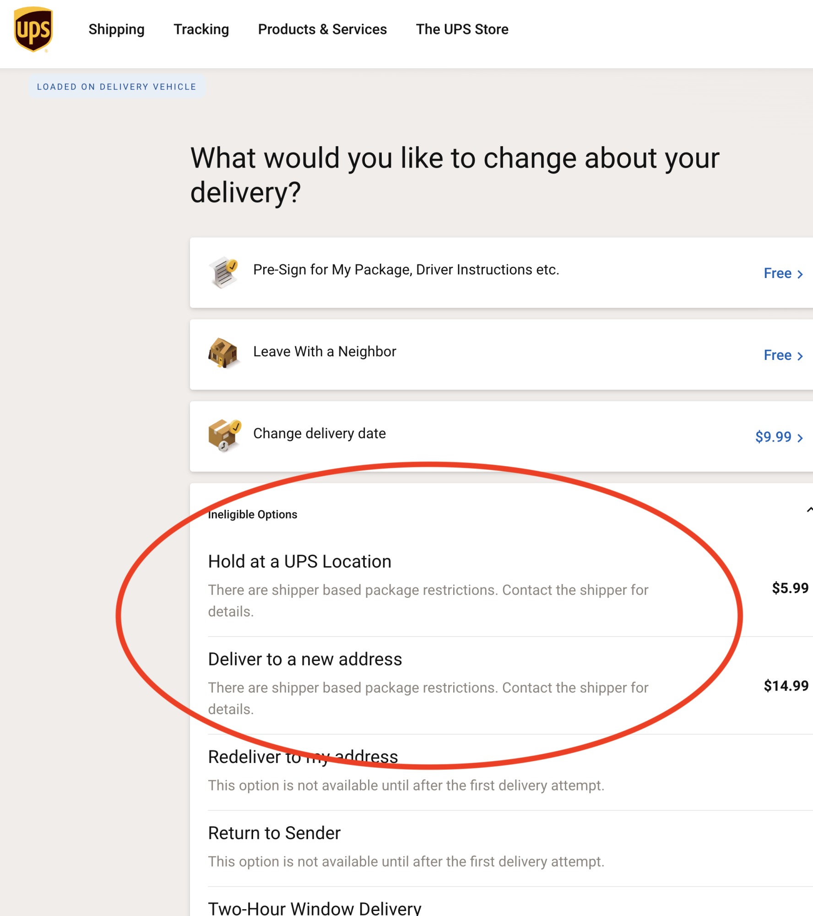Click the neighbor house icon
The width and height of the screenshot is (813, 916).
(x=223, y=353)
